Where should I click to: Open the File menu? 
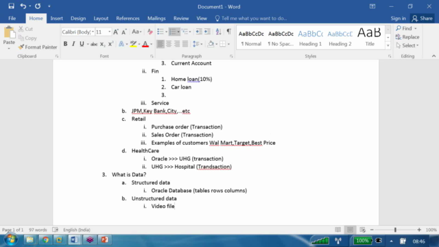click(x=12, y=19)
